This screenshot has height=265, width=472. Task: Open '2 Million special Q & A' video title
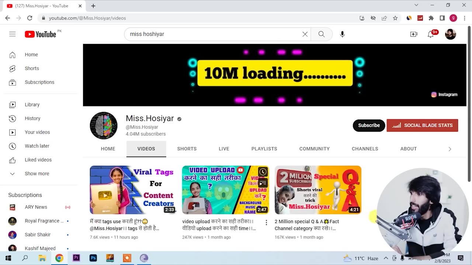[x=307, y=225]
